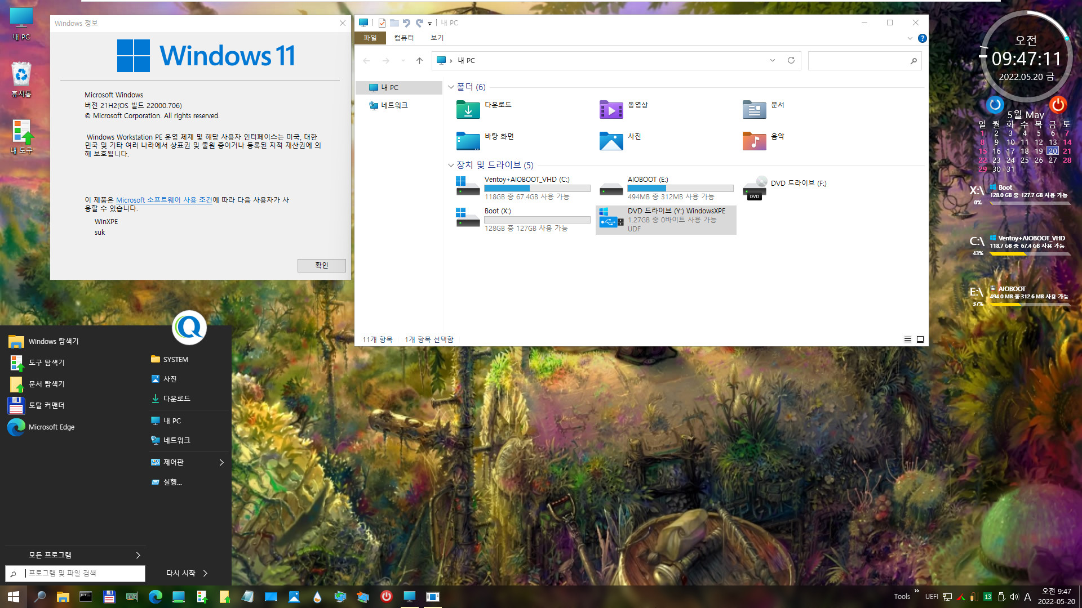Expand 모든 프로그램 in start menu

pos(74,555)
